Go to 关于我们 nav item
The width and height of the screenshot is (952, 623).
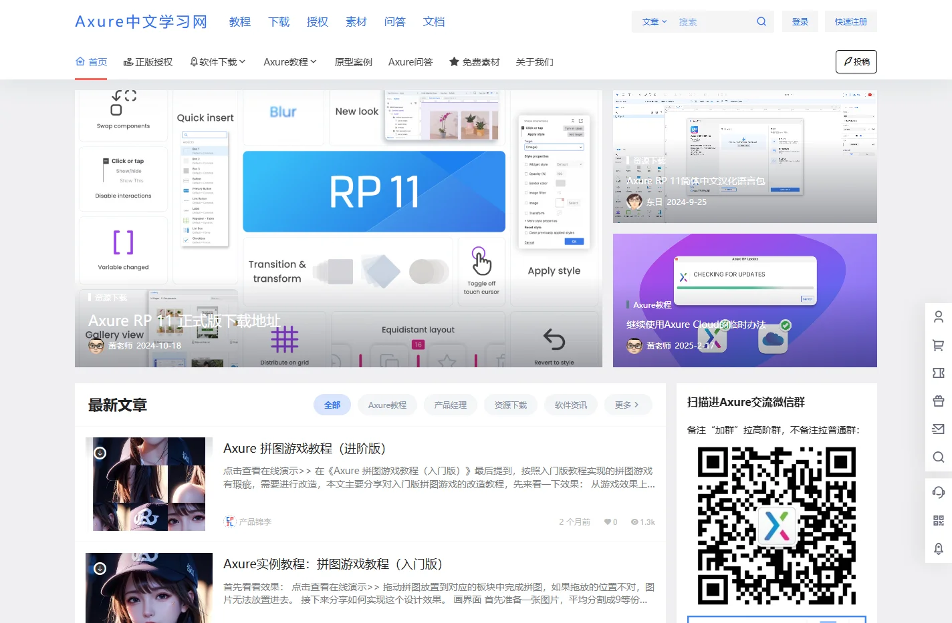click(x=534, y=61)
